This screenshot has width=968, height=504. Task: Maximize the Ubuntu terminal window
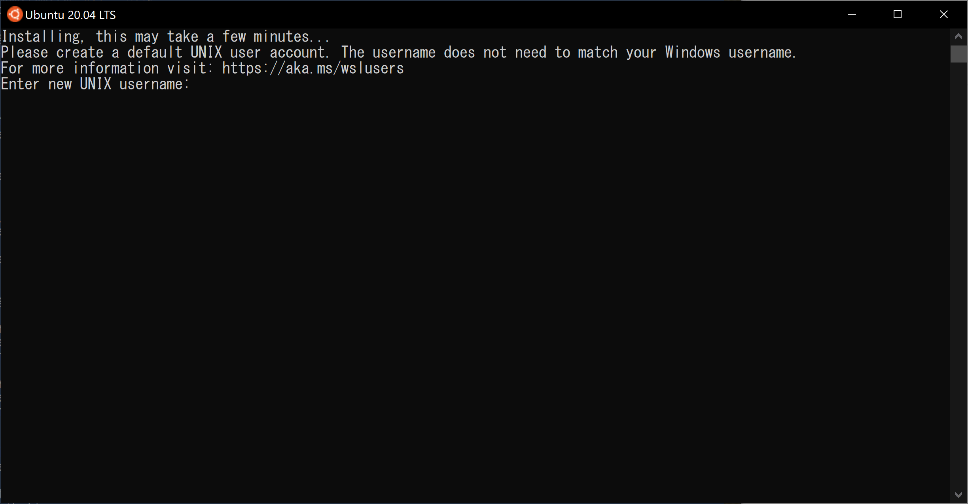pyautogui.click(x=898, y=15)
